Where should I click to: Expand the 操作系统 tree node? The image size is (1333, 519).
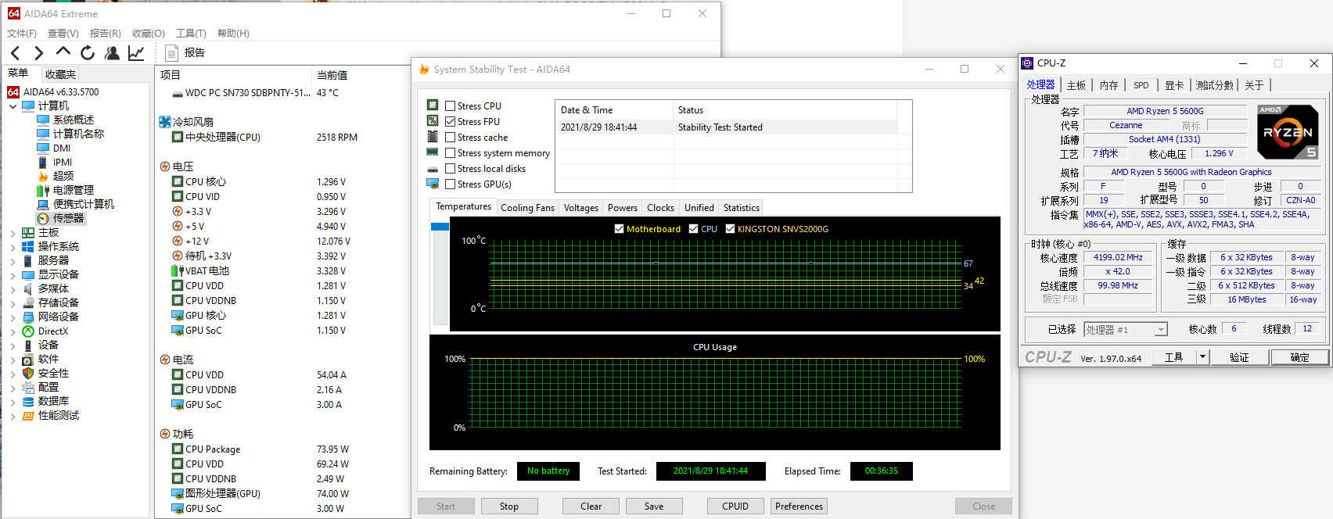13,247
